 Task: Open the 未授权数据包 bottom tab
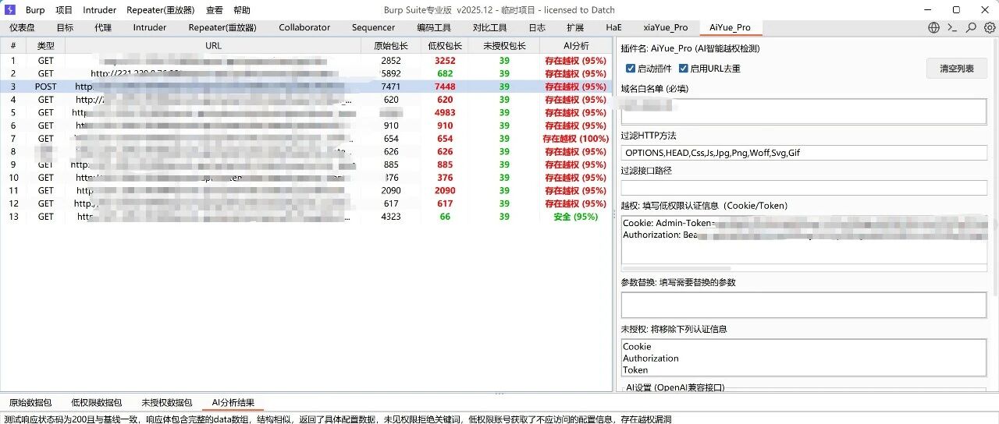point(167,403)
